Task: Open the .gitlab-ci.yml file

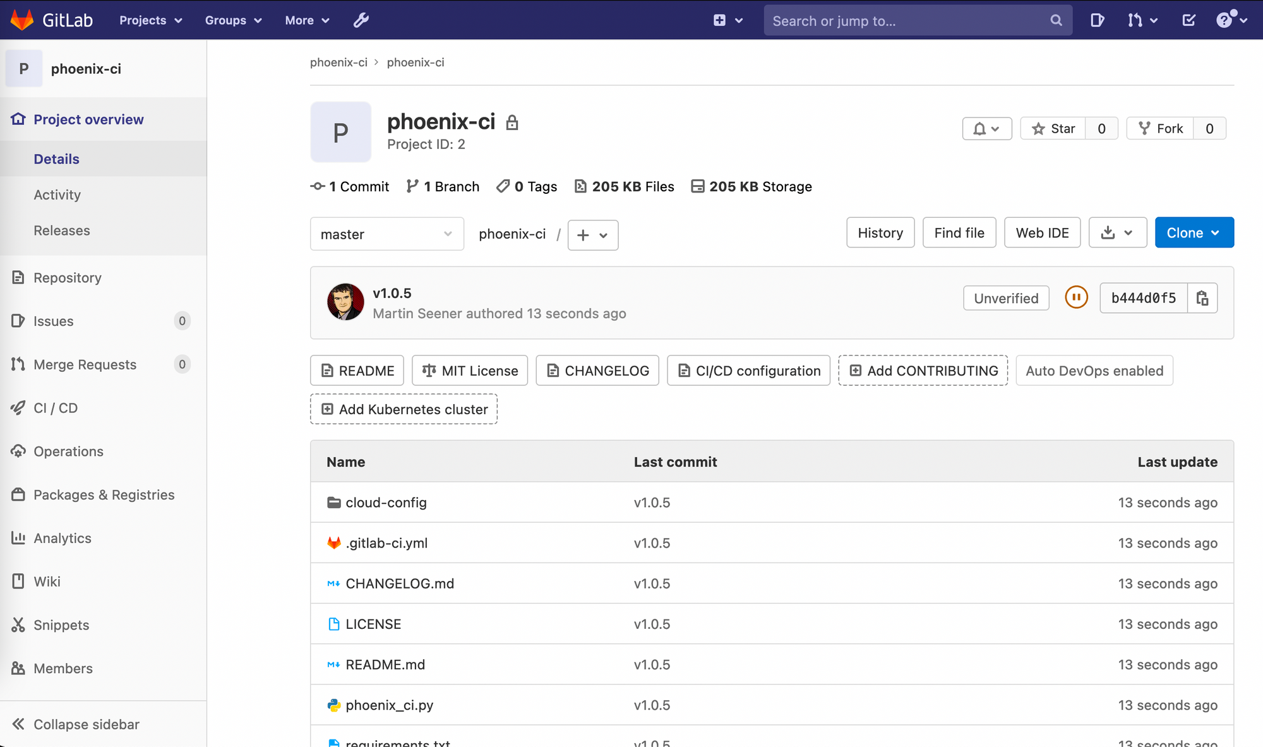Action: pyautogui.click(x=386, y=543)
